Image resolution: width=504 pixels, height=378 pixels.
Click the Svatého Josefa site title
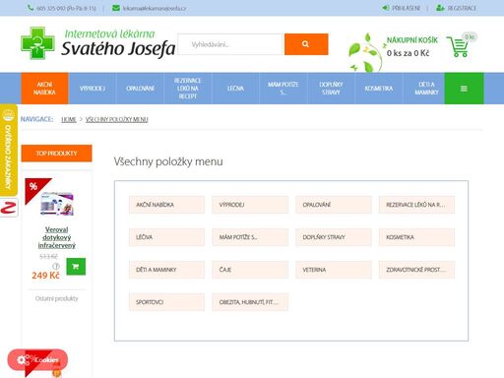pyautogui.click(x=118, y=49)
